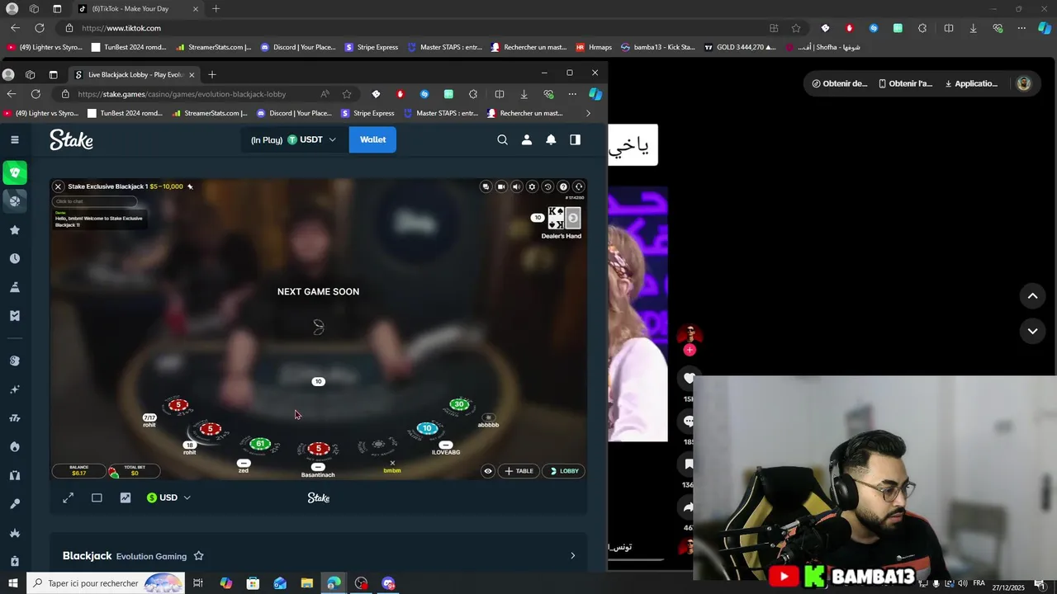Click the green Stake shield sidebar icon
Screen dimensions: 1057x594
(15, 172)
